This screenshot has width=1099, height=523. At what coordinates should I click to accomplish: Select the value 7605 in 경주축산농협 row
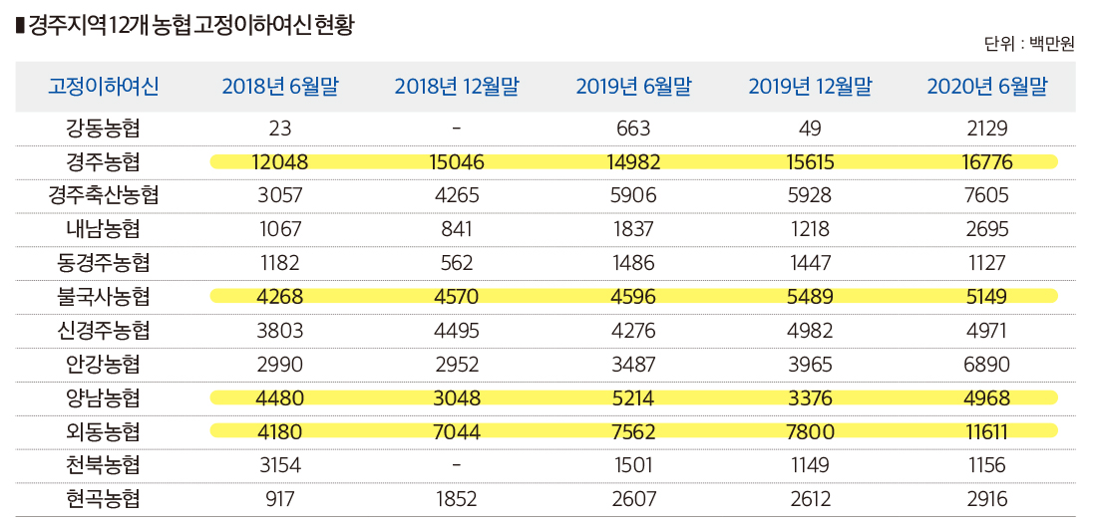pyautogui.click(x=987, y=195)
